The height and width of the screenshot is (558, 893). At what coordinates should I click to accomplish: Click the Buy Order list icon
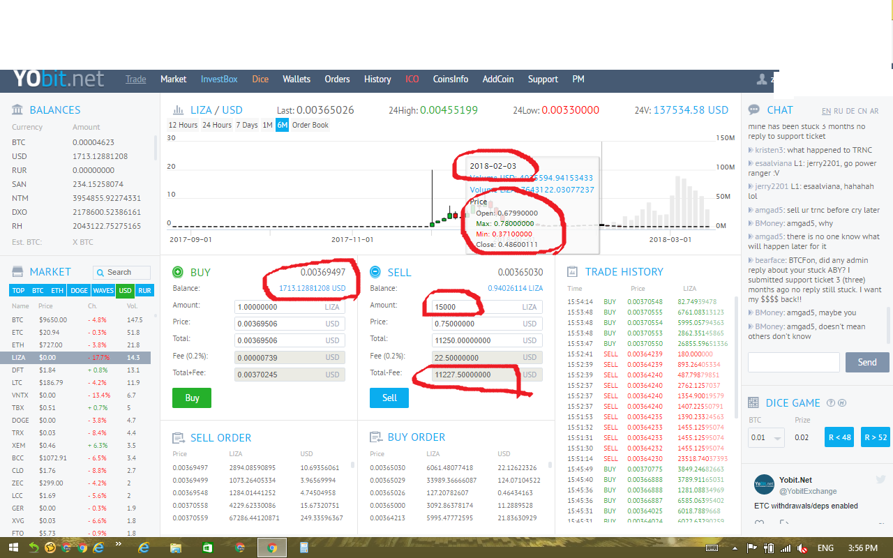(x=375, y=437)
